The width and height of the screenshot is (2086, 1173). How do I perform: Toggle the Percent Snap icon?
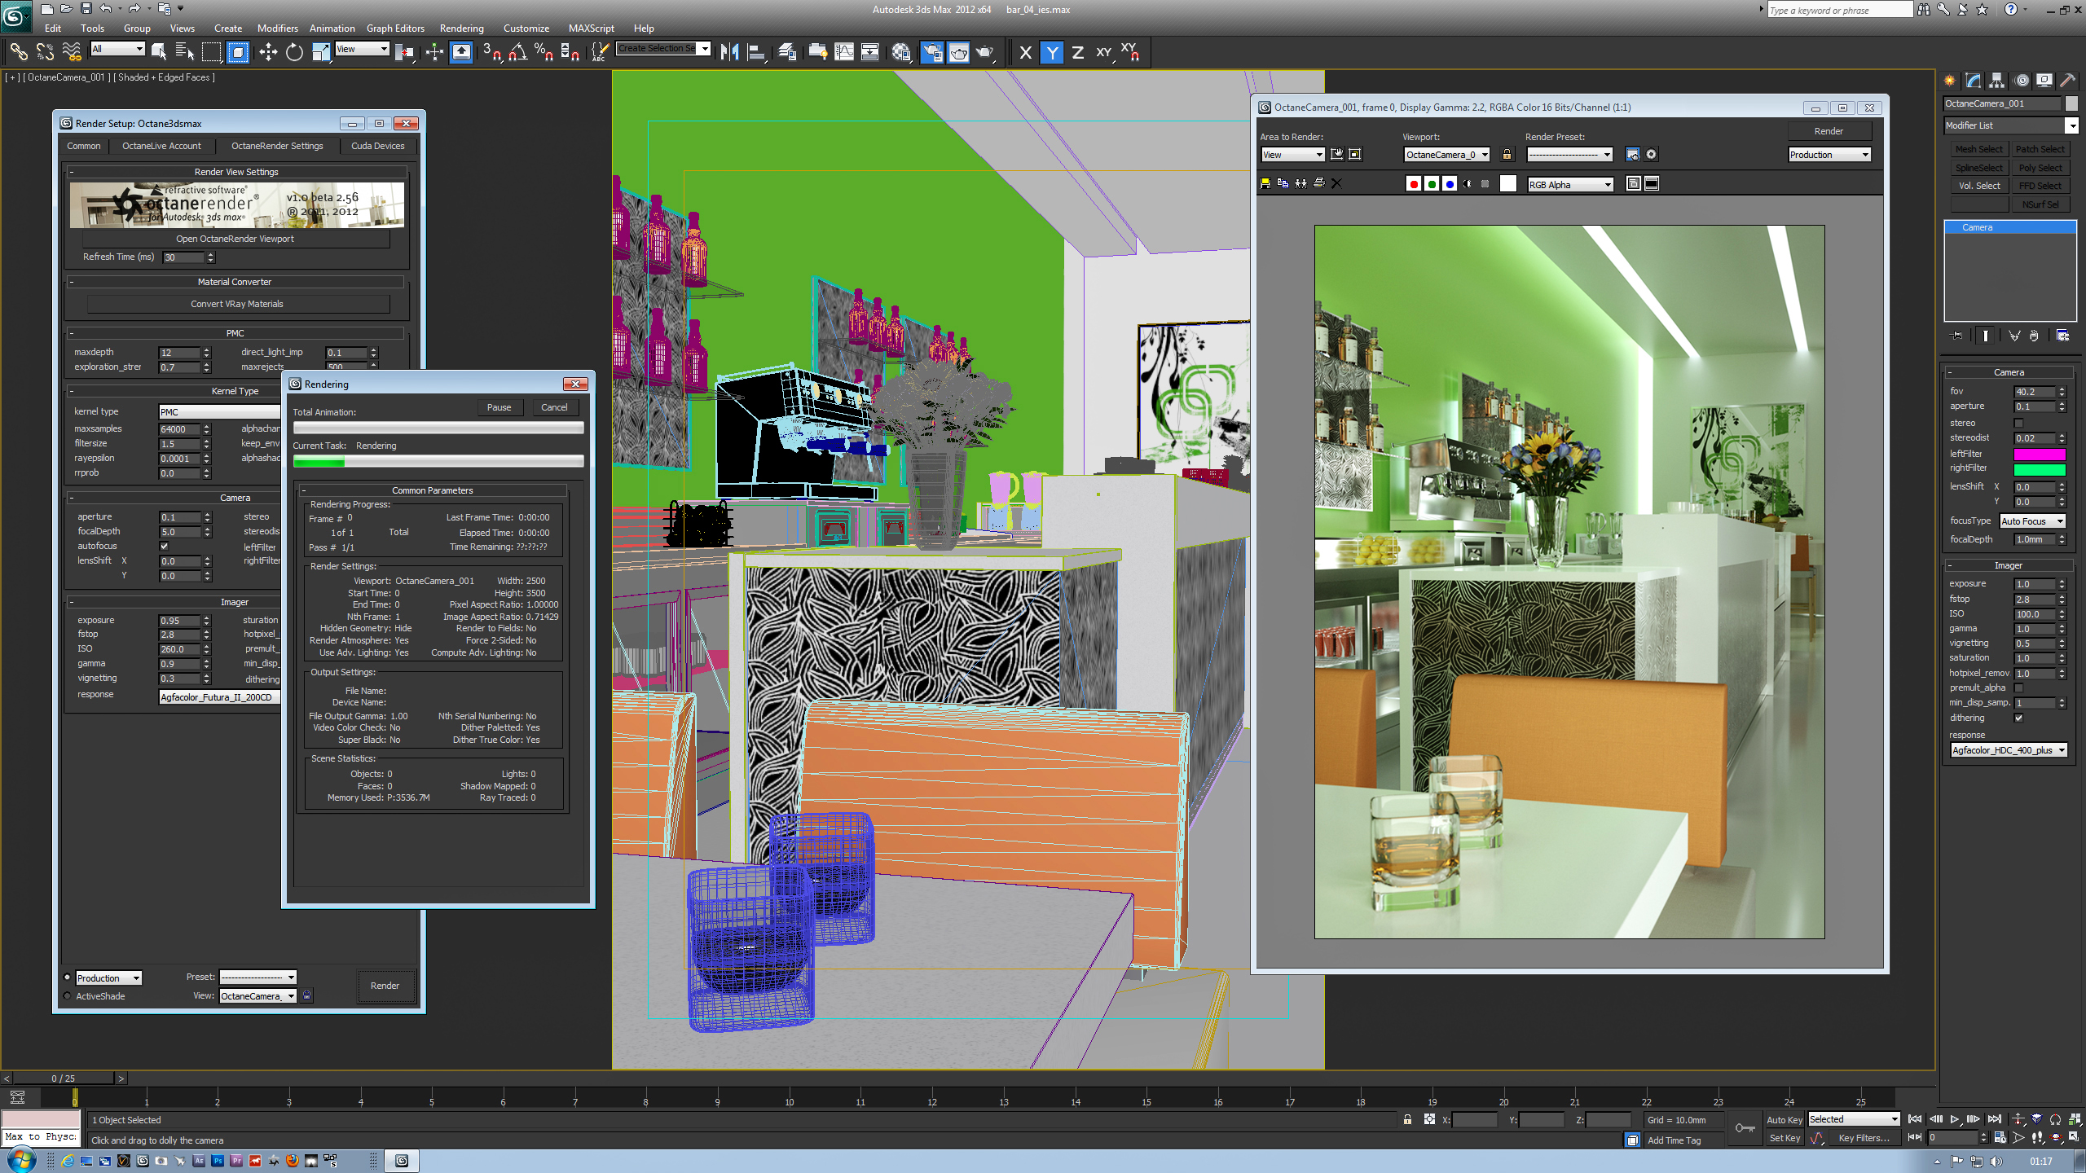[544, 52]
